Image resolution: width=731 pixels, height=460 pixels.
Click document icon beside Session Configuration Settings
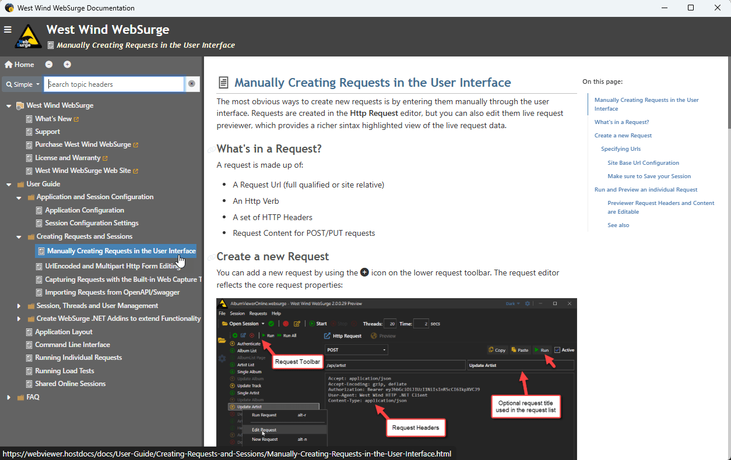tap(39, 224)
